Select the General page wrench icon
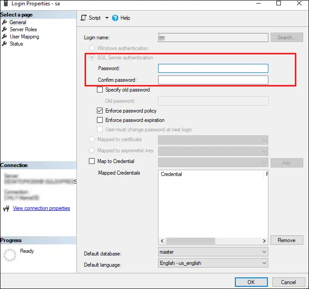This screenshot has height=289, width=309. [x=4, y=22]
